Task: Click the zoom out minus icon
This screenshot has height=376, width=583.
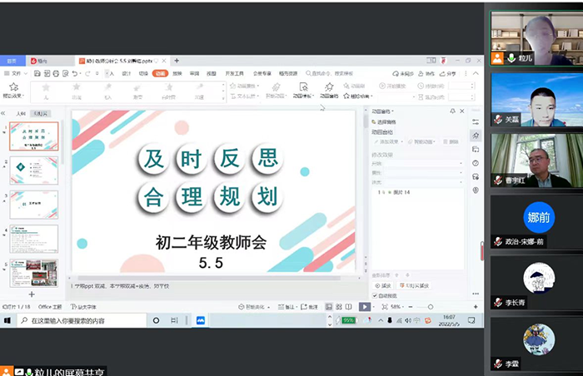Action: click(x=411, y=307)
